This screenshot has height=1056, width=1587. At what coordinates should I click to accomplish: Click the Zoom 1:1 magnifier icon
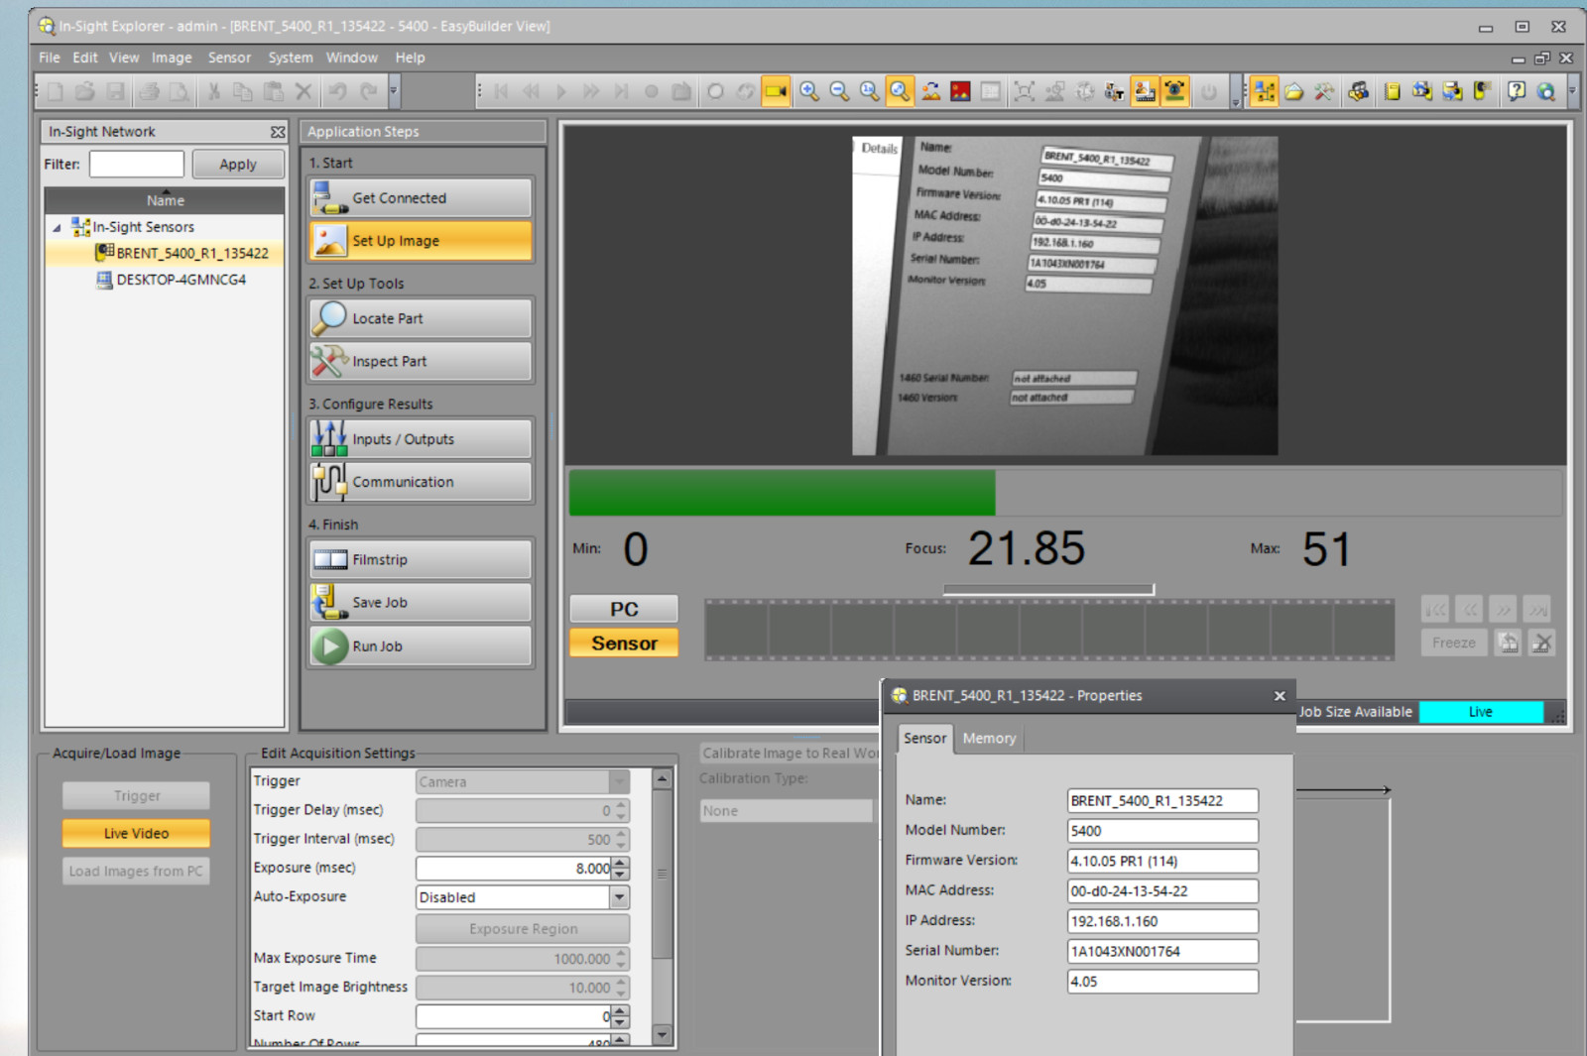click(869, 92)
